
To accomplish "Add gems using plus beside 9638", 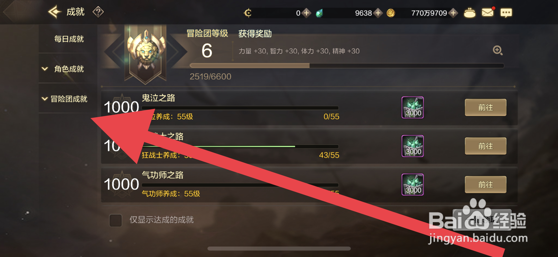I will (378, 13).
